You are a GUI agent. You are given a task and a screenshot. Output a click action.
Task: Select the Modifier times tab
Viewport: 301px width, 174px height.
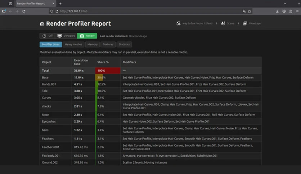point(51,45)
